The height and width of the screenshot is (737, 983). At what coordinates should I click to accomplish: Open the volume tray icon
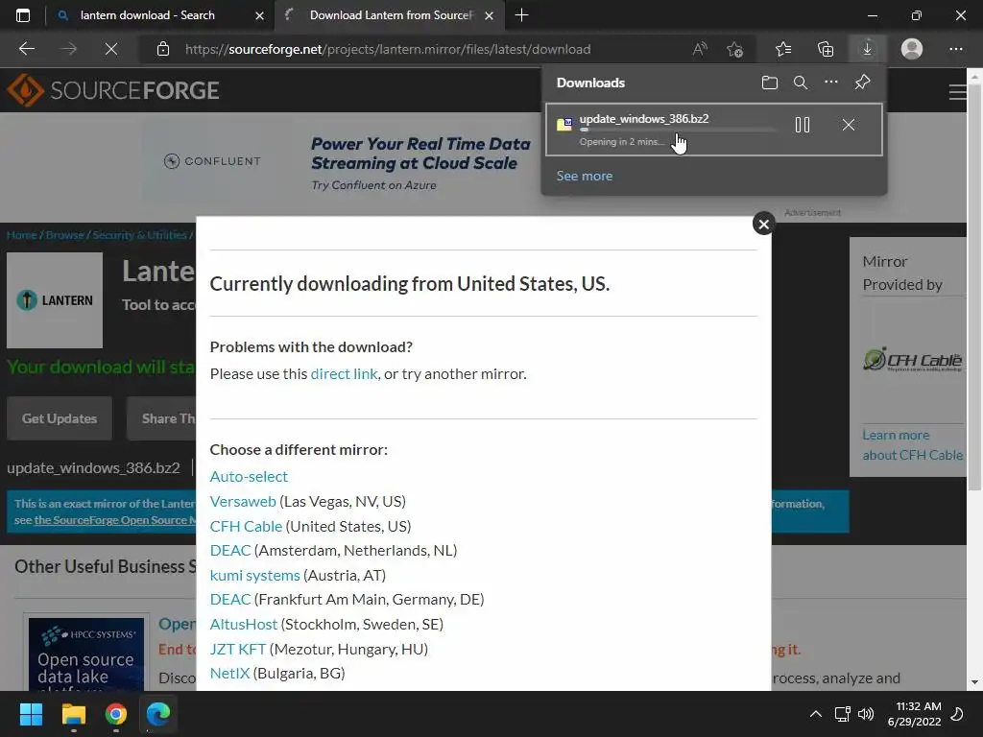pyautogui.click(x=866, y=714)
